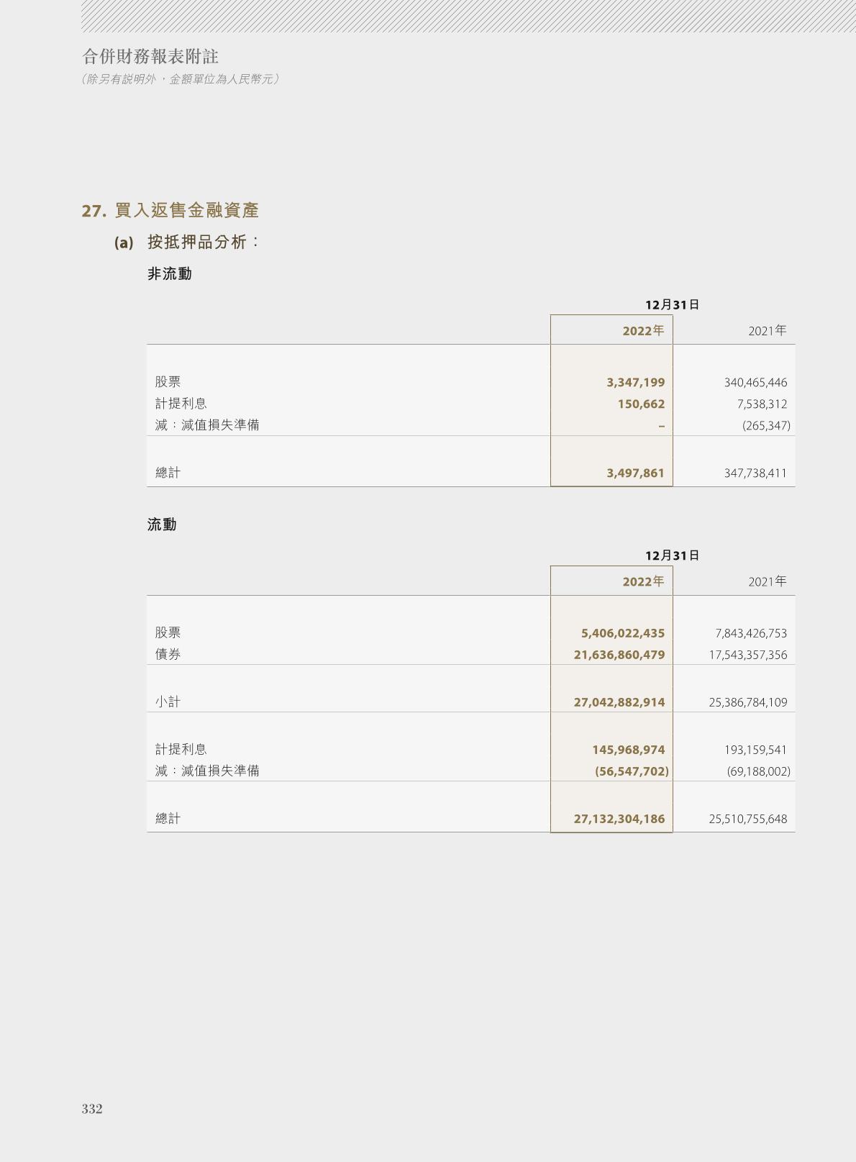The width and height of the screenshot is (856, 1162).
Task: Click the 2021 current total 25,510,755,648
Action: pos(747,819)
